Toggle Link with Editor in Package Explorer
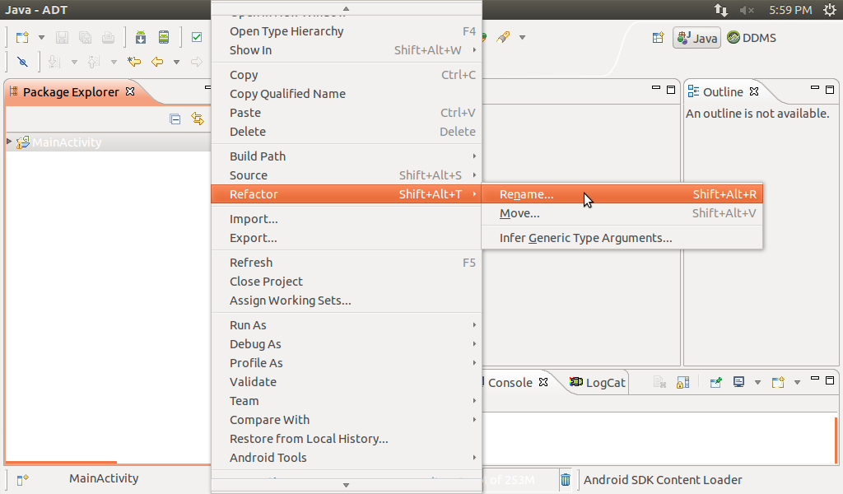Viewport: 843px width, 494px height. [x=198, y=119]
